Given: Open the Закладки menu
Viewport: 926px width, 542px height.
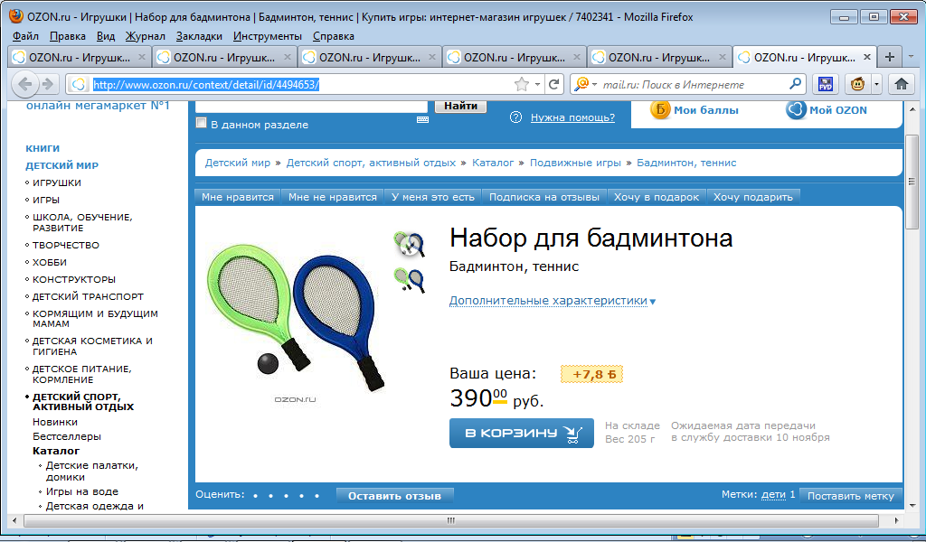Looking at the screenshot, I should coord(199,36).
